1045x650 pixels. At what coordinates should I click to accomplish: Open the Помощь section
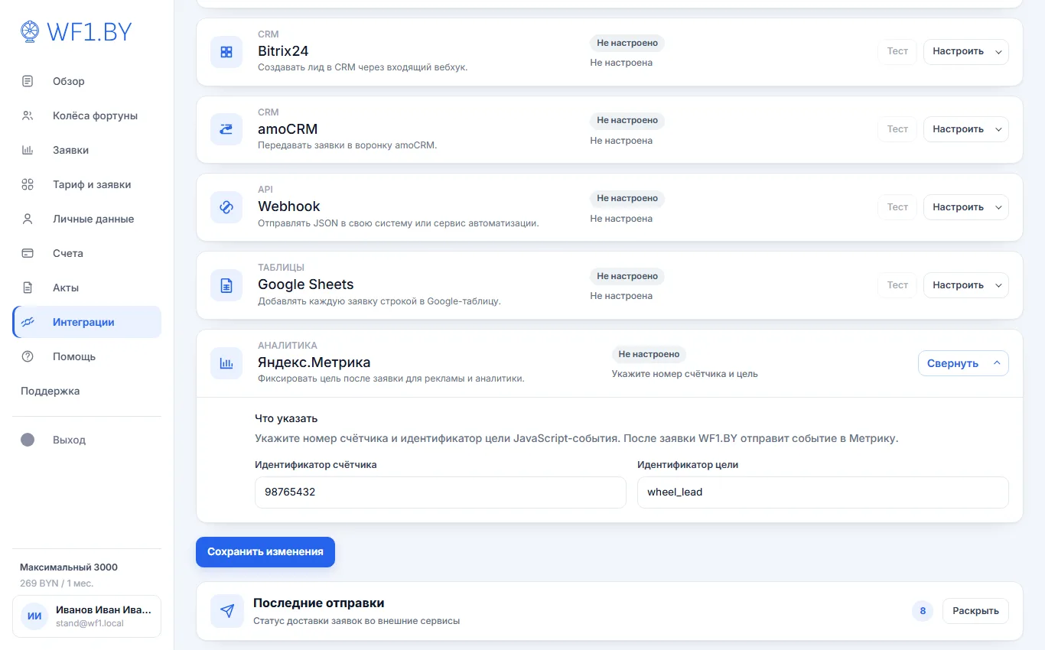point(87,356)
